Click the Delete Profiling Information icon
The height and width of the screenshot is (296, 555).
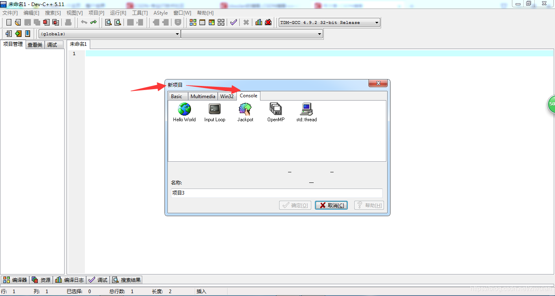point(268,22)
